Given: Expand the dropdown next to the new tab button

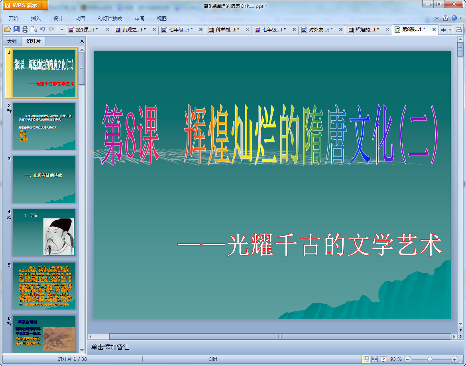Looking at the screenshot, I should [x=450, y=30].
